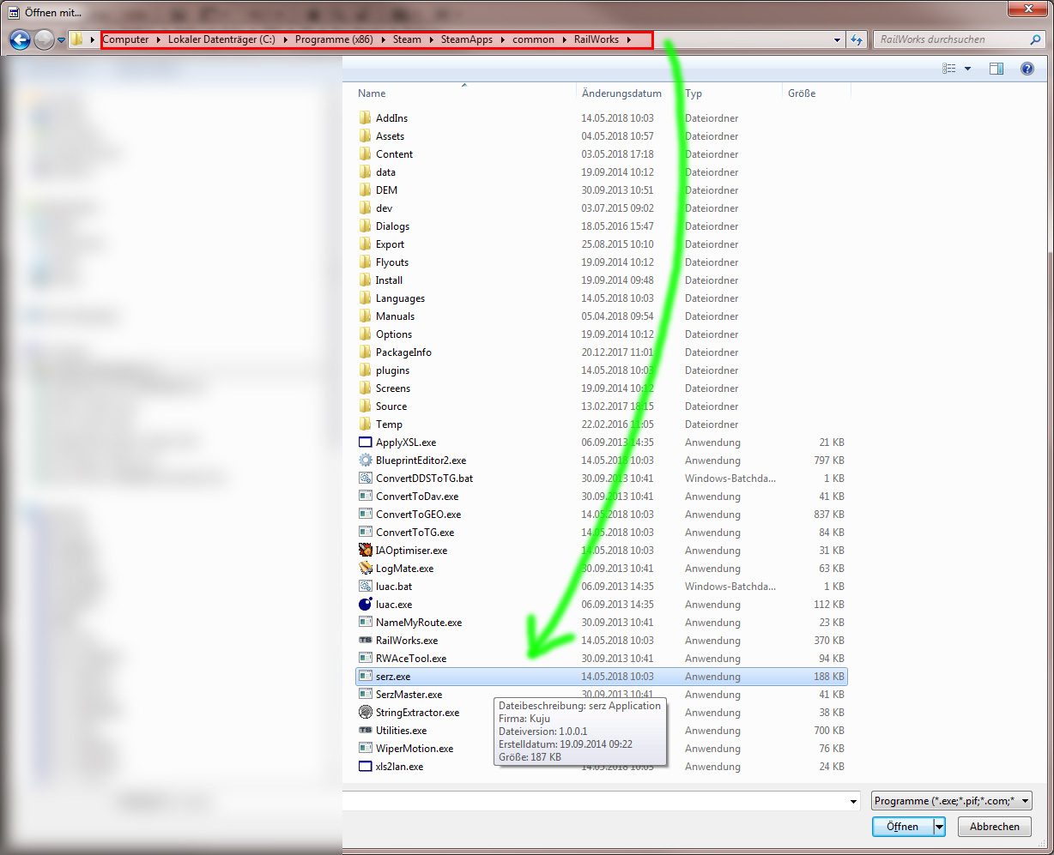Select the LogMate.exe icon
Image resolution: width=1054 pixels, height=855 pixels.
[365, 569]
